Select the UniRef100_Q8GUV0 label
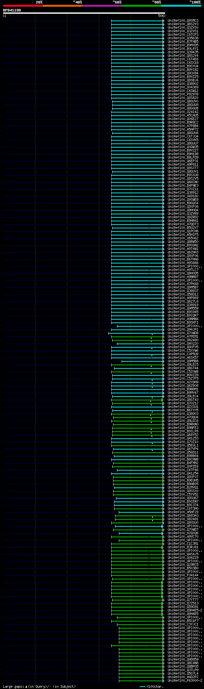The width and height of the screenshot is (204, 689). 183,101
